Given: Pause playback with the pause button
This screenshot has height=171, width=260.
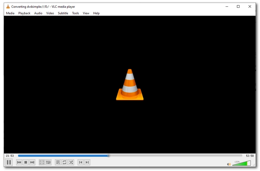Looking at the screenshot, I should click(x=9, y=162).
